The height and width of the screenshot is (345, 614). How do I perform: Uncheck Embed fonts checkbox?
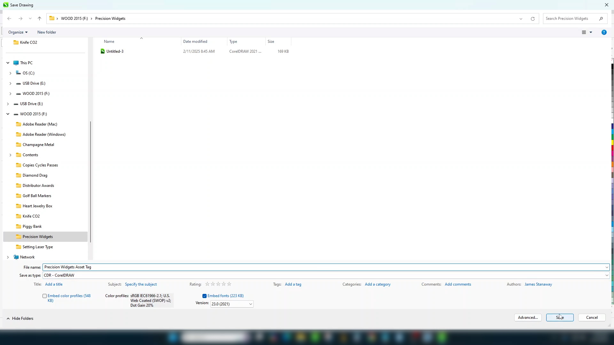[x=204, y=296]
